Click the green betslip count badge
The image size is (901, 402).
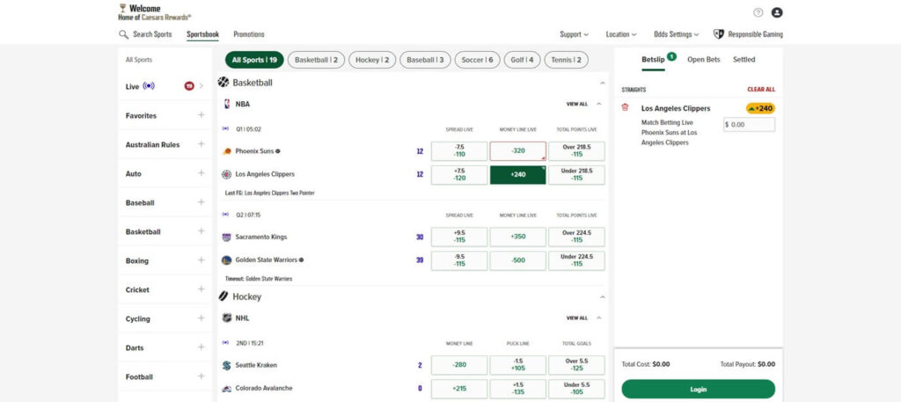point(671,56)
